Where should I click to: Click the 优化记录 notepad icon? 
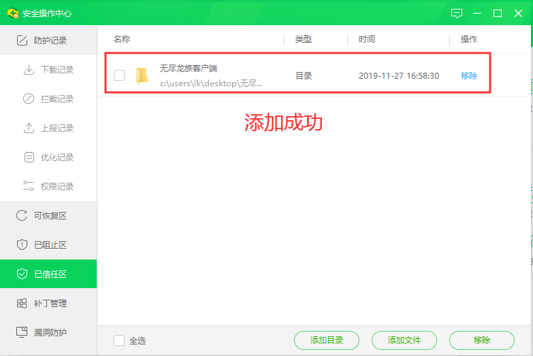(x=29, y=157)
